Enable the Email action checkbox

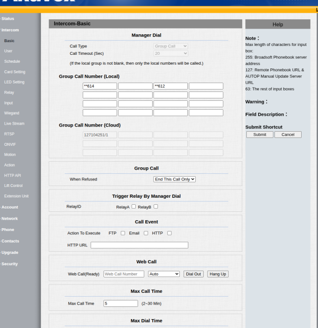click(x=146, y=233)
